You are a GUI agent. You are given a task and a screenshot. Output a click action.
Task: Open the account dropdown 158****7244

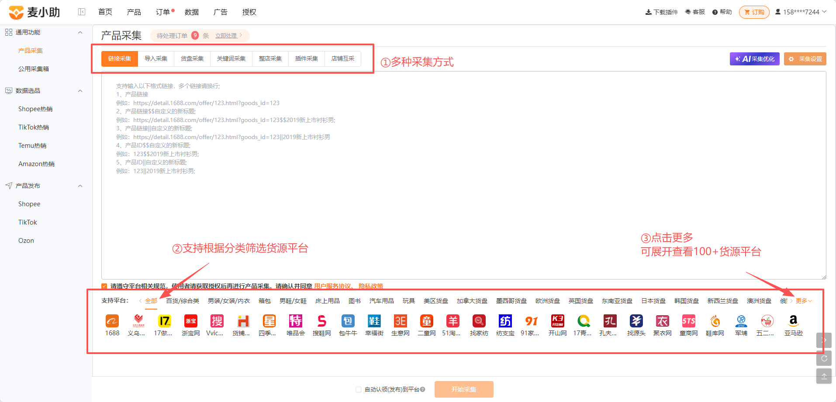click(801, 12)
